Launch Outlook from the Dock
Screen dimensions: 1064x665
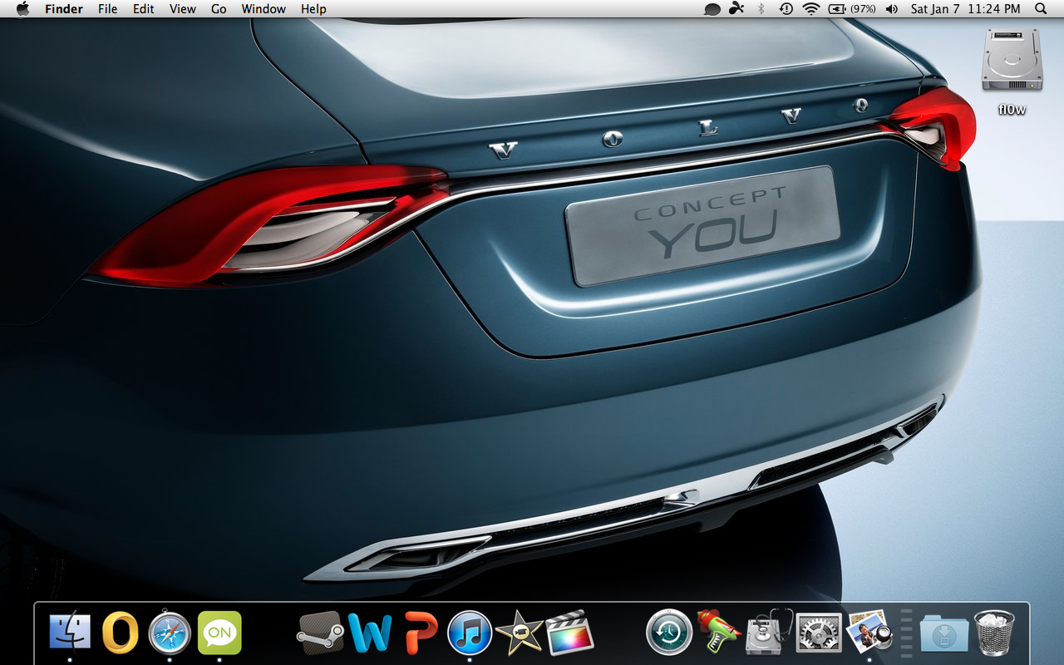coord(120,633)
